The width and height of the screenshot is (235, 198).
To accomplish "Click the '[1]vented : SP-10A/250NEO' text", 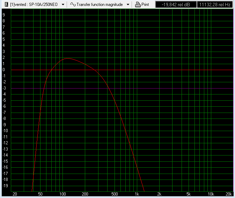I will point(34,5).
